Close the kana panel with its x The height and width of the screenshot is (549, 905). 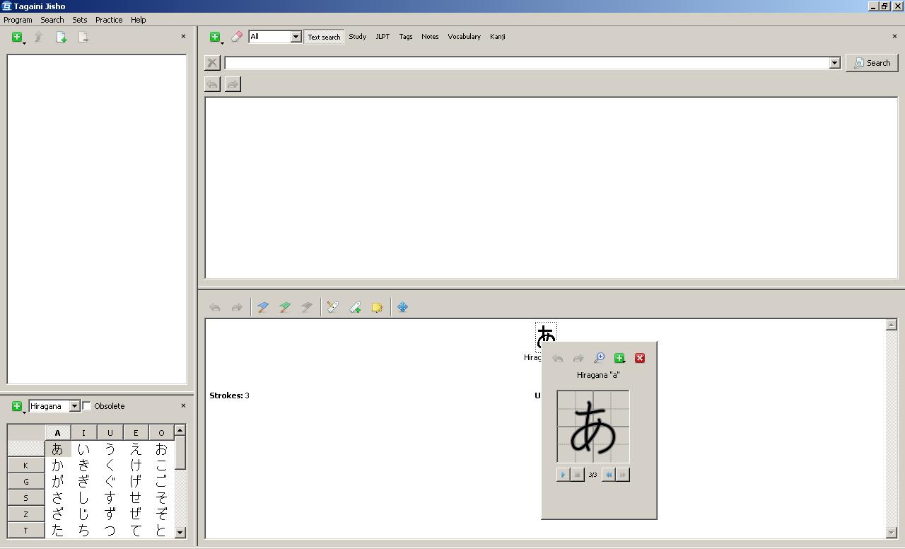point(184,406)
